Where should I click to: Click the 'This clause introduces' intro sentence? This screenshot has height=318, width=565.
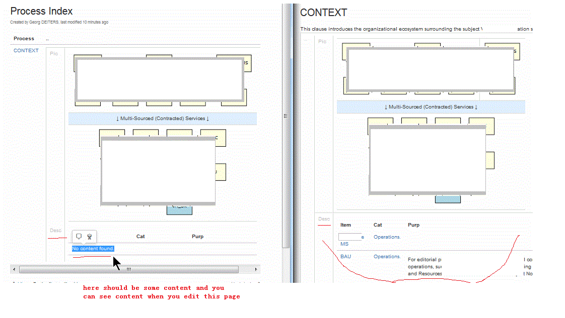point(416,29)
